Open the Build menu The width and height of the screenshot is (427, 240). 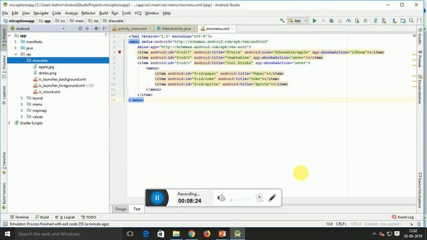pos(103,13)
